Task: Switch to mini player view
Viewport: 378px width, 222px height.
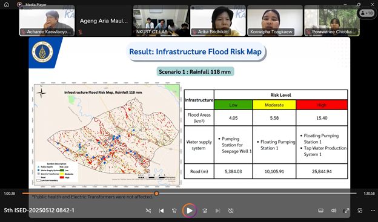Action: coord(360,211)
